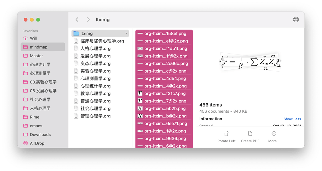Select org-ltxim...ef@2x.png file
The image size is (322, 171).
coord(164,41)
